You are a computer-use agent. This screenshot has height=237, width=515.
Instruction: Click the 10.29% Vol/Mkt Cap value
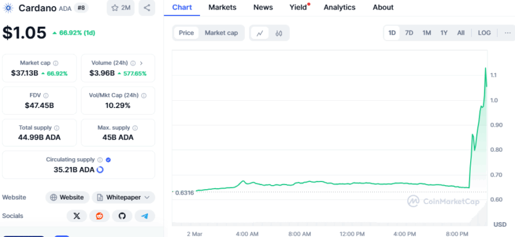pyautogui.click(x=118, y=106)
